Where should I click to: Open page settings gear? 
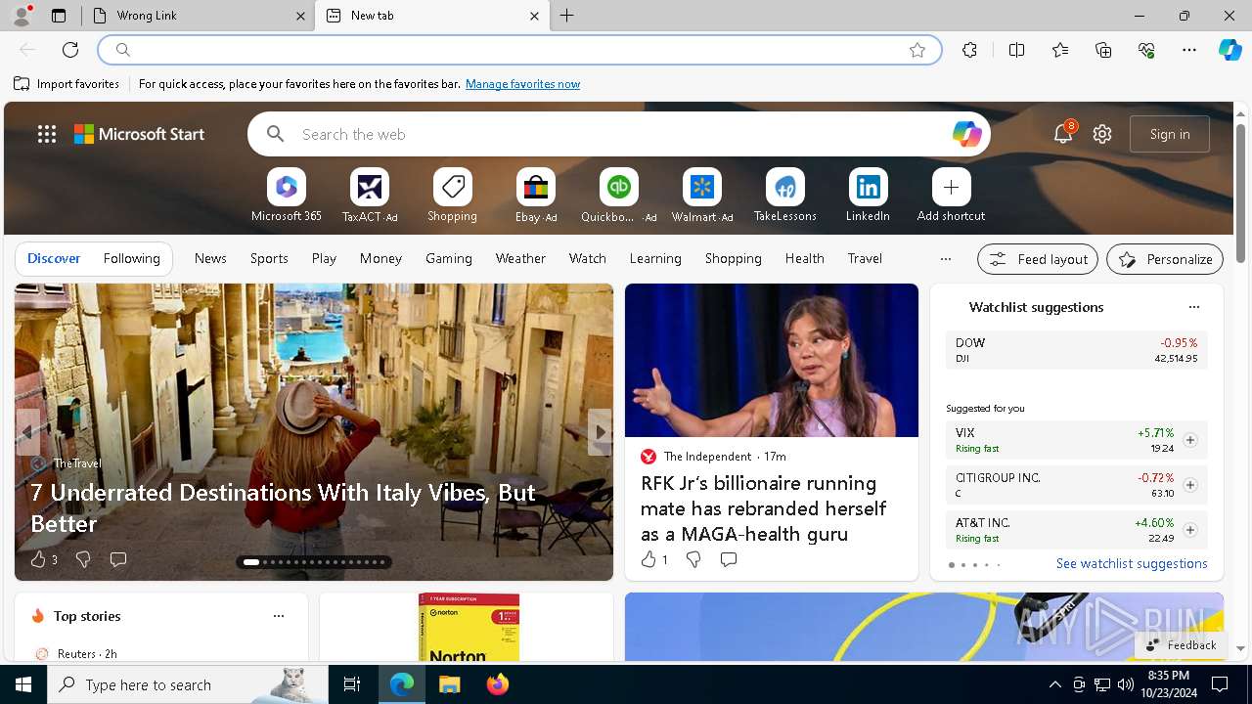1102,134
